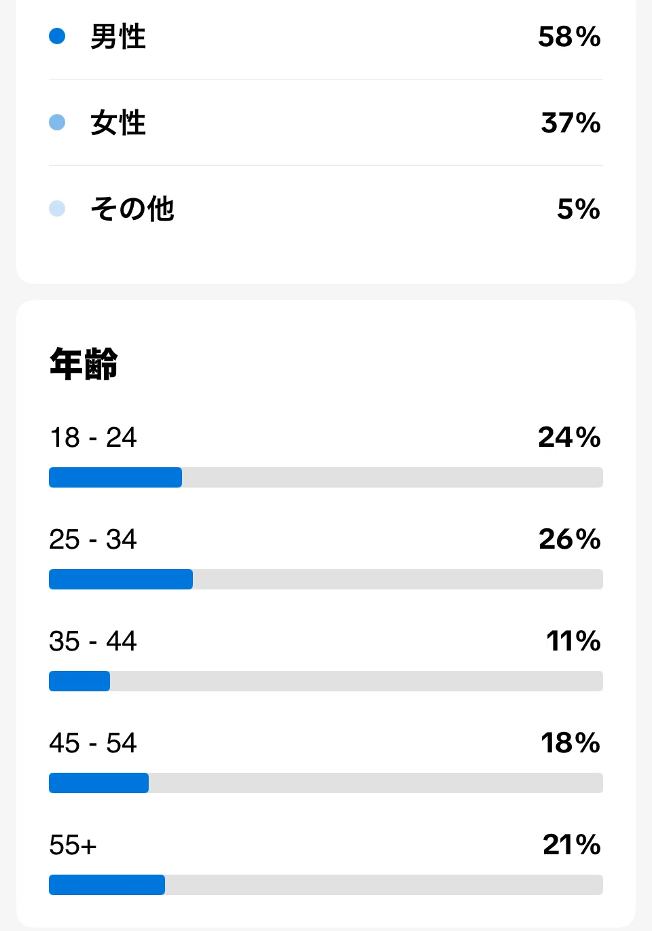This screenshot has height=931, width=652.
Task: Click the 年齢 section heading
Action: (x=84, y=364)
